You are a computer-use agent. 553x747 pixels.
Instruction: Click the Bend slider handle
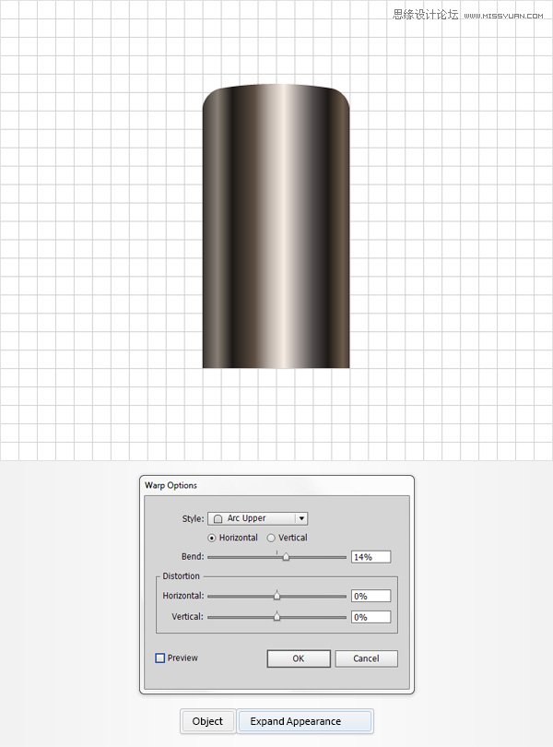(286, 557)
